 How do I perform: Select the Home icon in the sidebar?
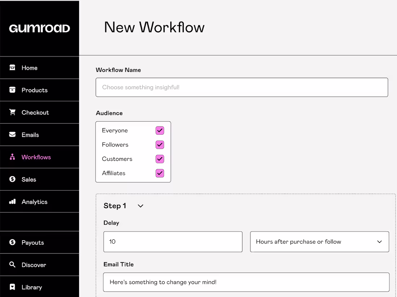pos(12,68)
